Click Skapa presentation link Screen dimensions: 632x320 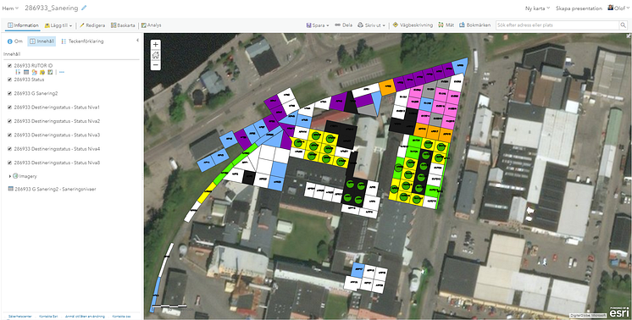pos(579,8)
